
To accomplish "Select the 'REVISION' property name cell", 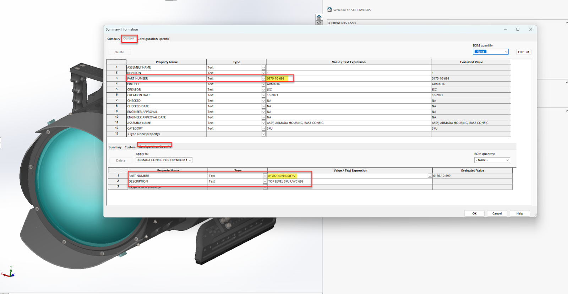I will click(x=166, y=73).
